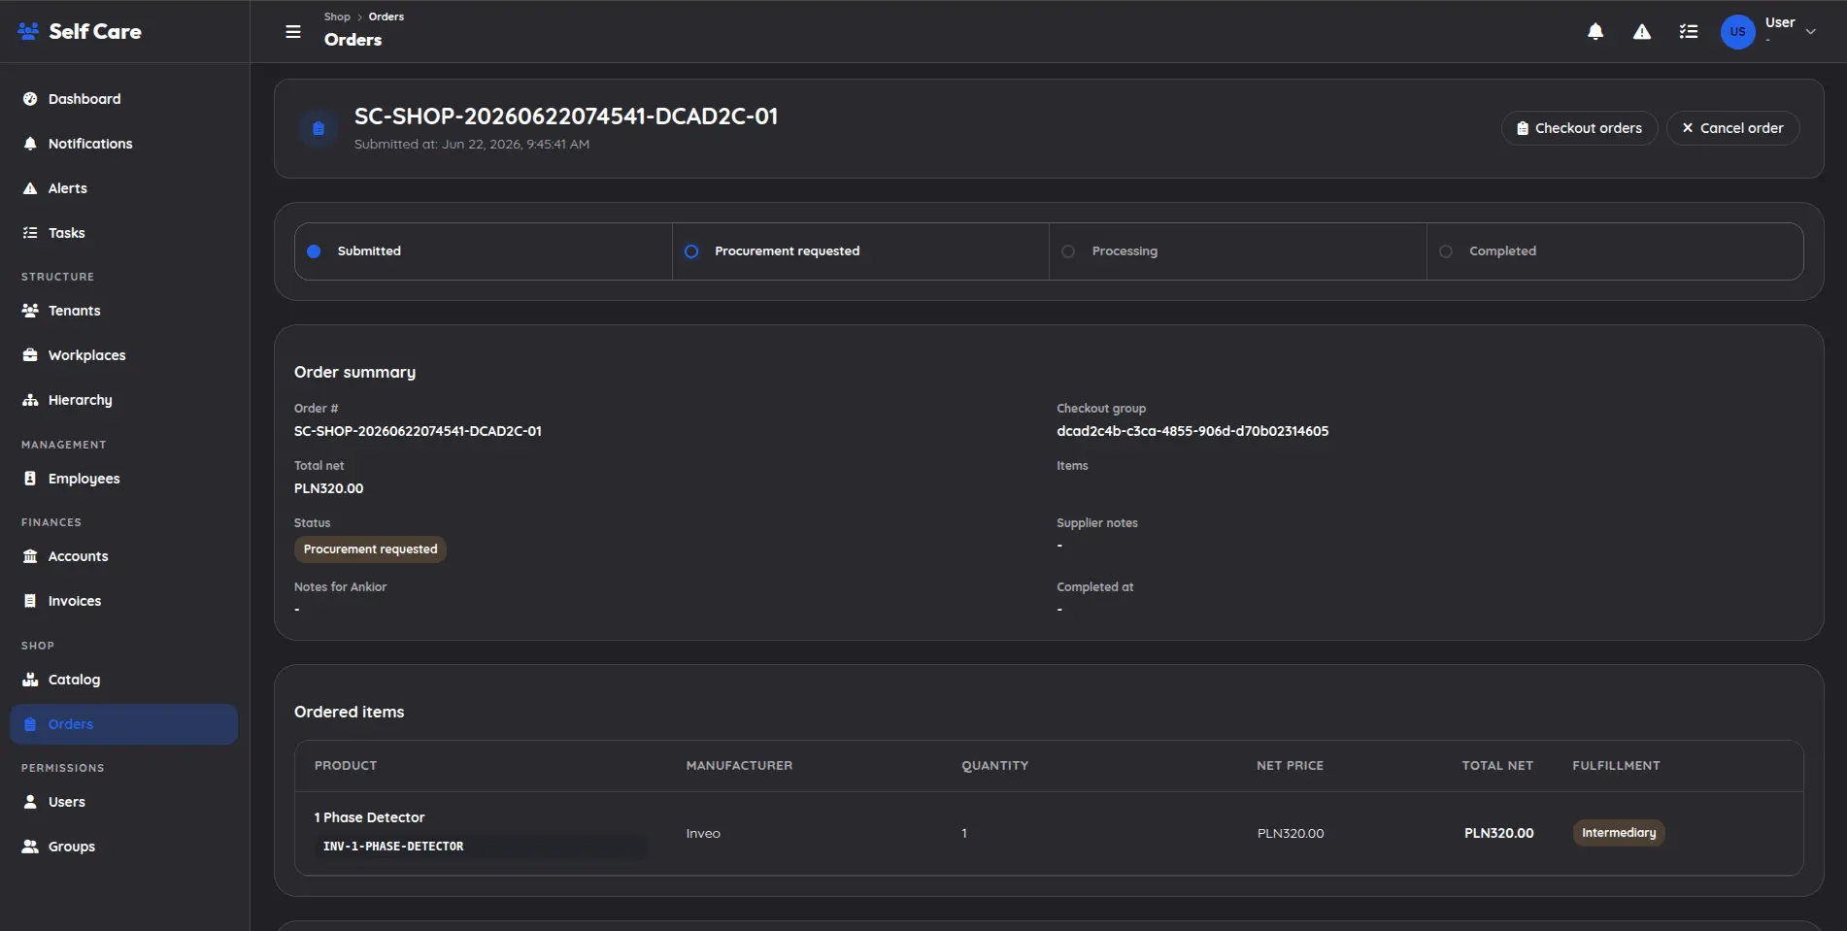
Task: Click the Cancel order button
Action: (1732, 128)
